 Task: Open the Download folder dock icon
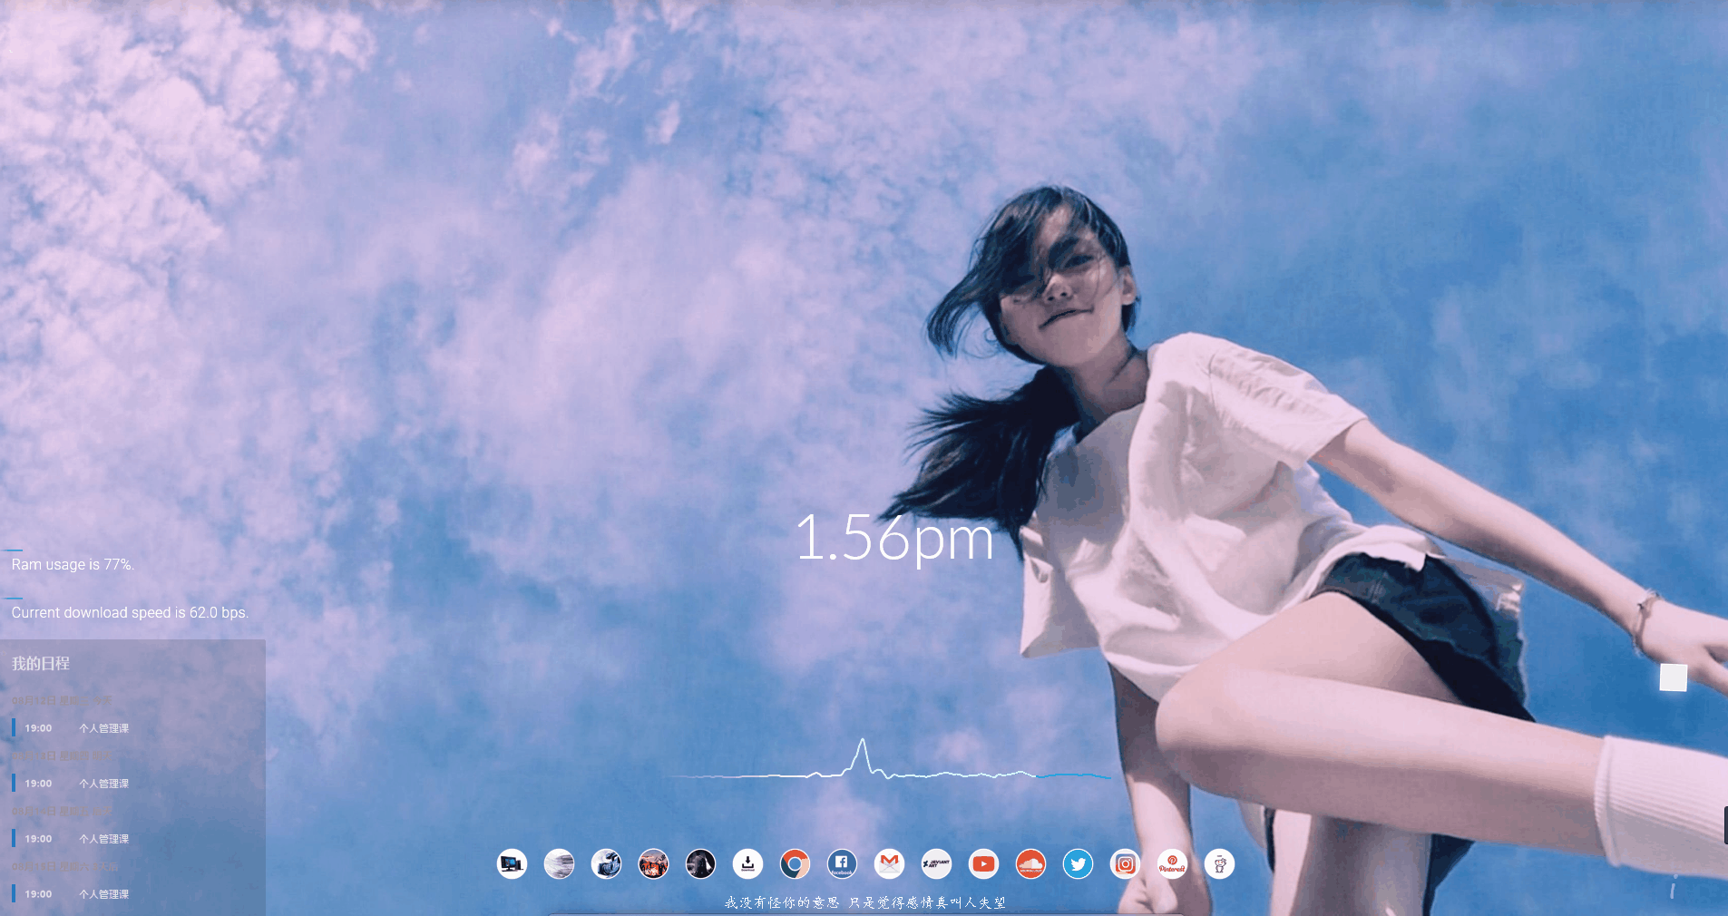[747, 864]
